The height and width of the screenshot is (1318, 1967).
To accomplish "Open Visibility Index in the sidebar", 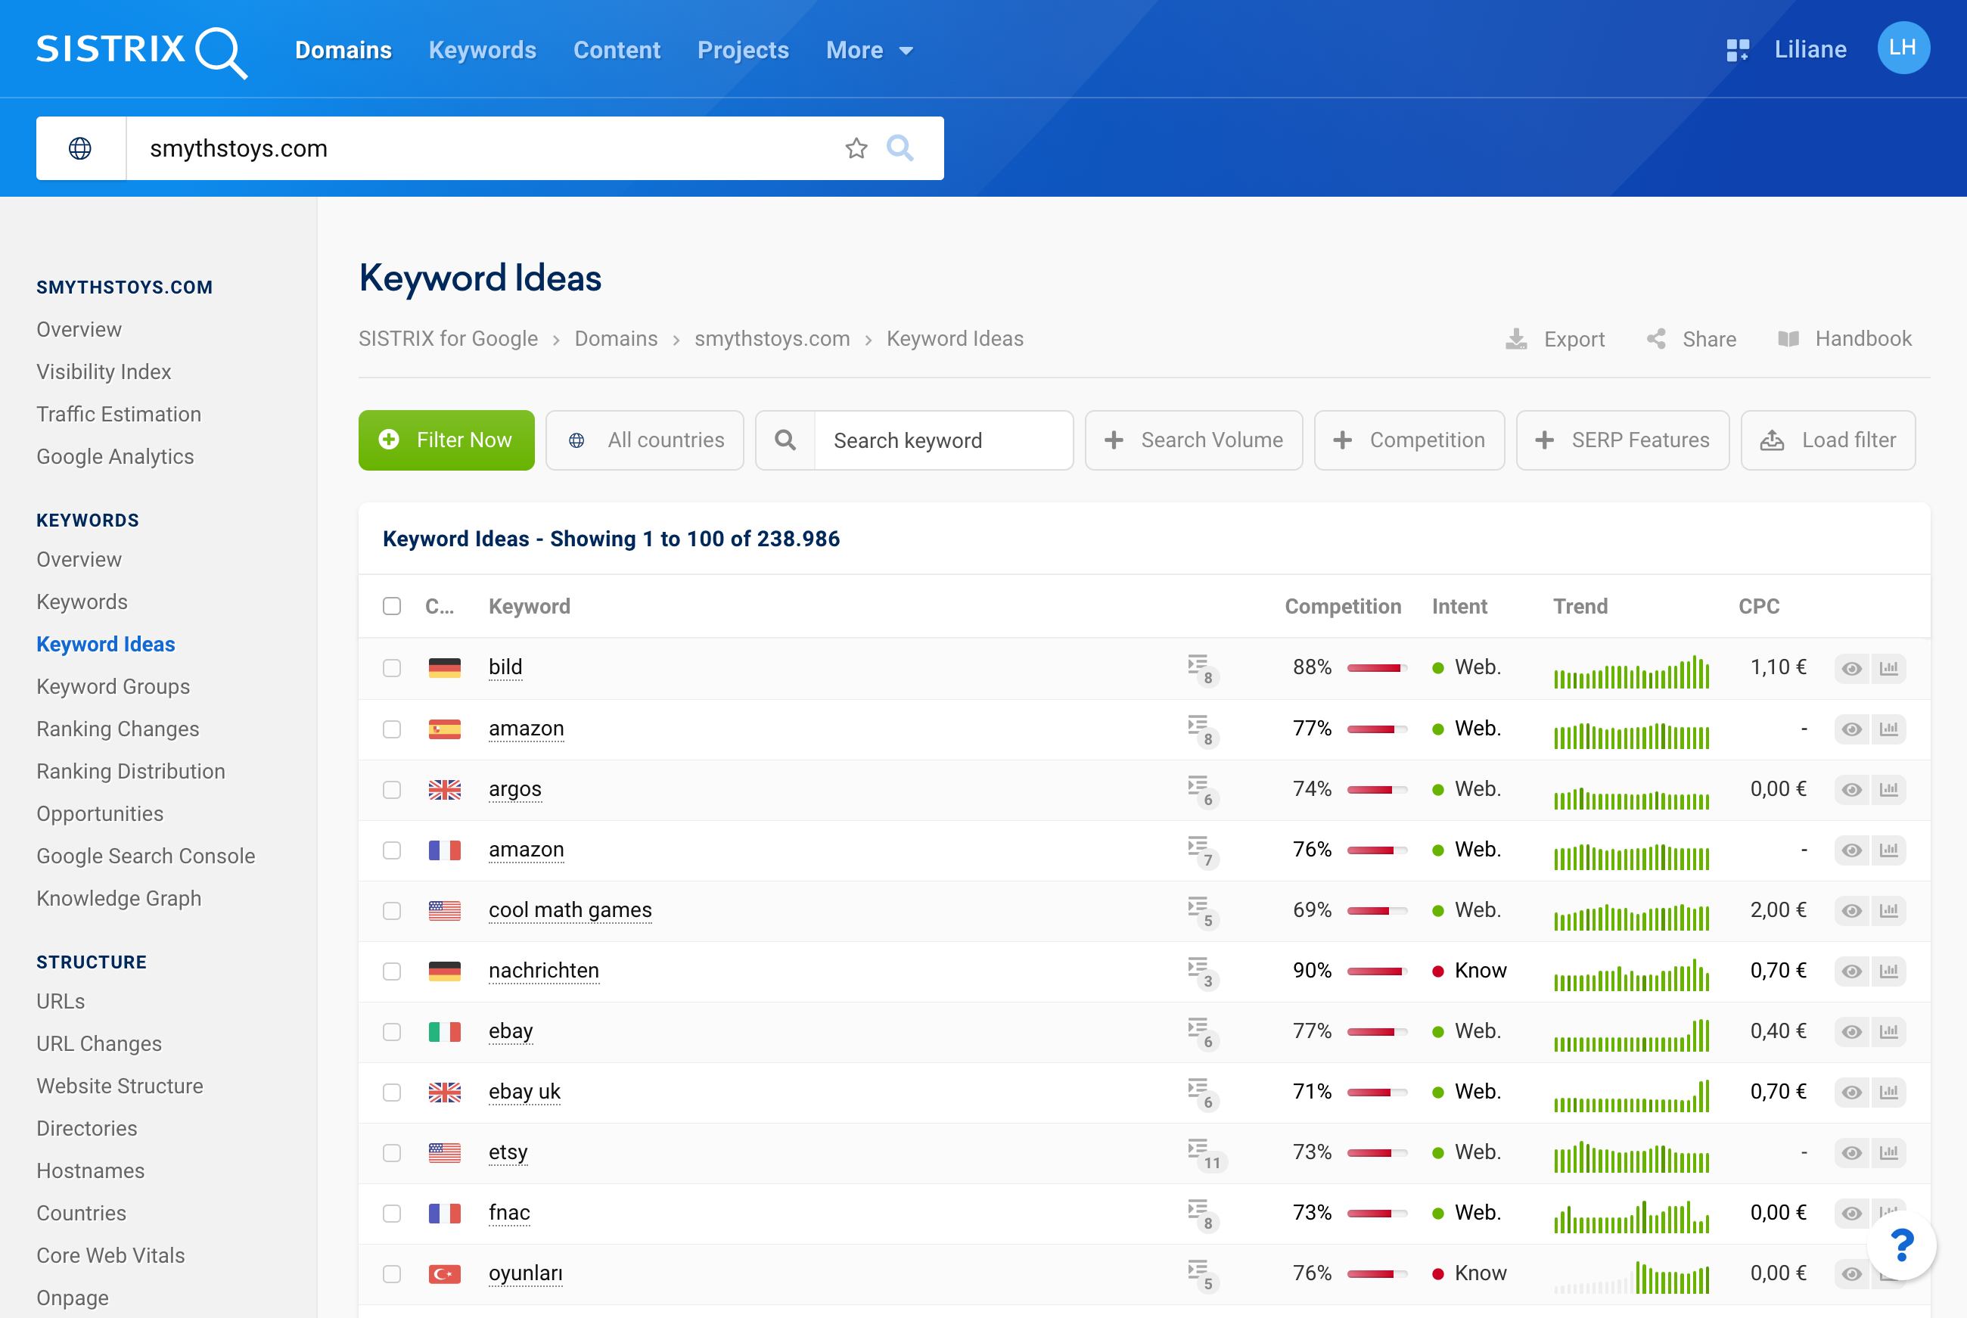I will [104, 371].
